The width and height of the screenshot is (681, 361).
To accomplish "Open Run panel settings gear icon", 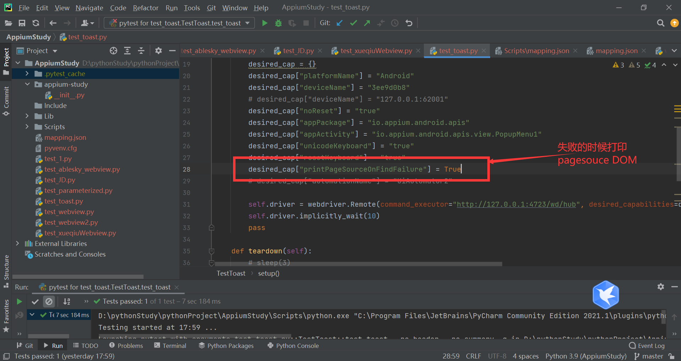I will 660,287.
